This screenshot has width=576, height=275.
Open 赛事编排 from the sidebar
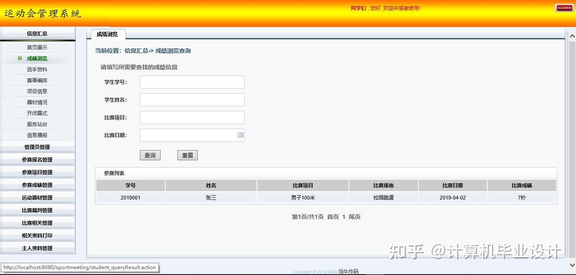(x=38, y=80)
